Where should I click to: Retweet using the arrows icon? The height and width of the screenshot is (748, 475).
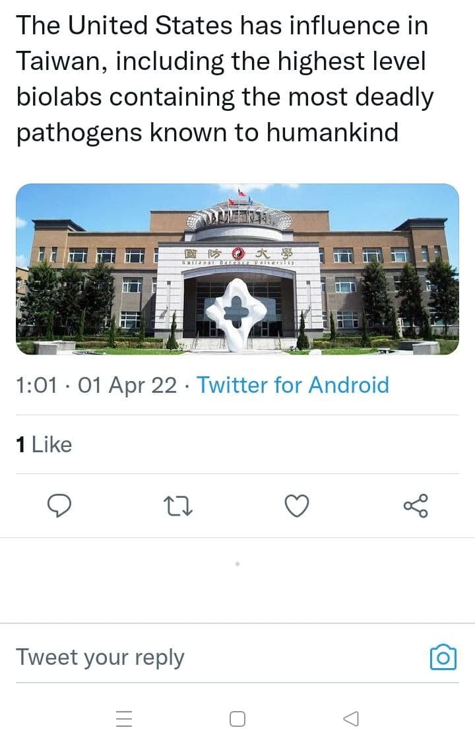point(178,506)
